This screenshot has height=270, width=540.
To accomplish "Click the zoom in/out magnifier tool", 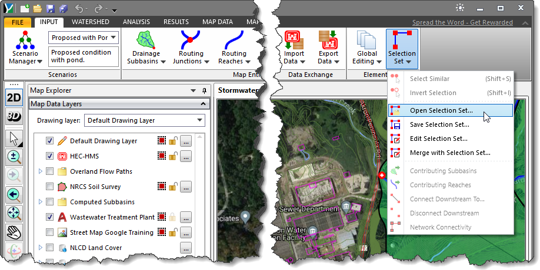I will click(14, 156).
